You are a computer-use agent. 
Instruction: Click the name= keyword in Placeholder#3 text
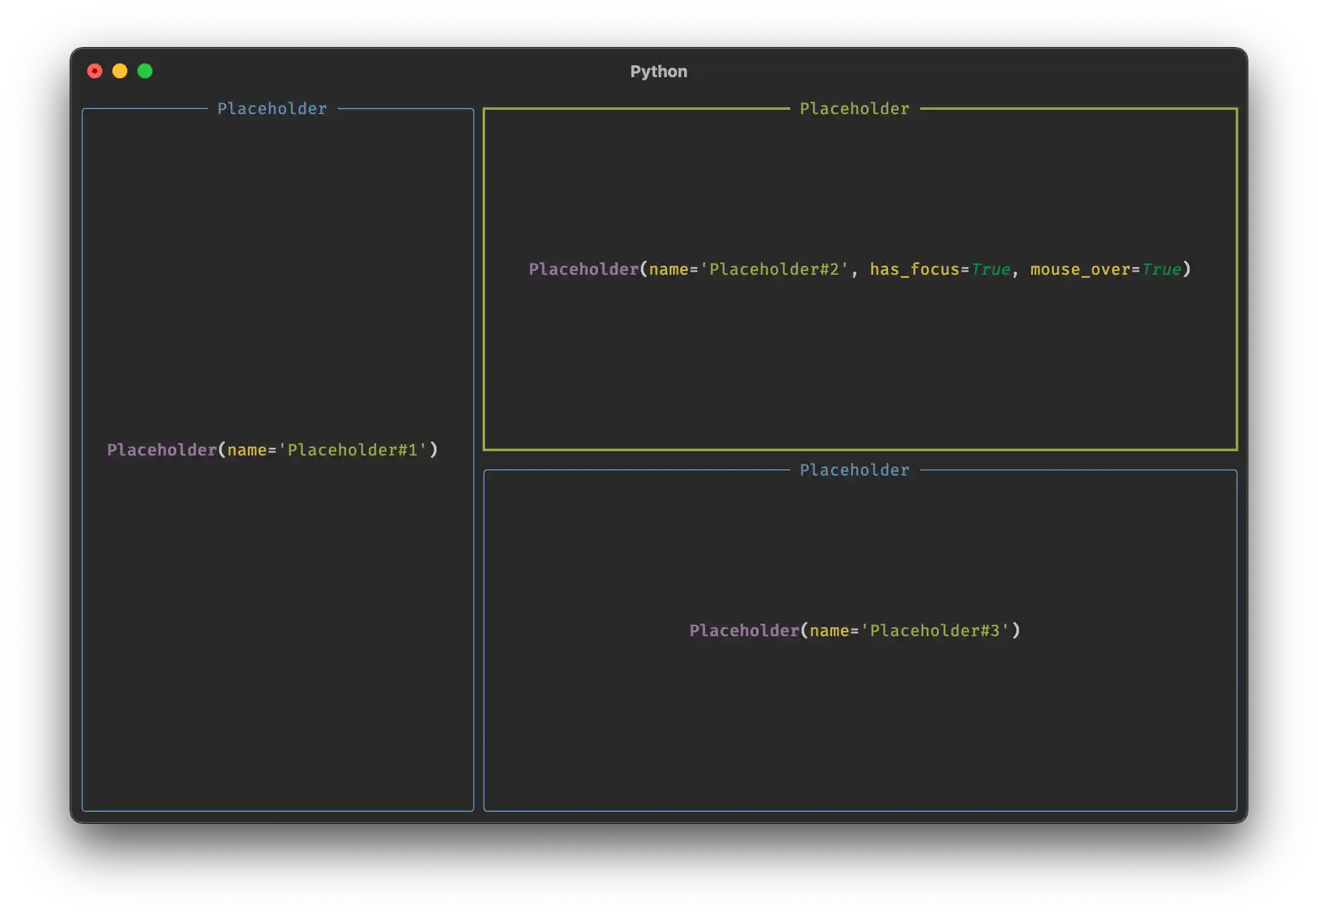(833, 631)
